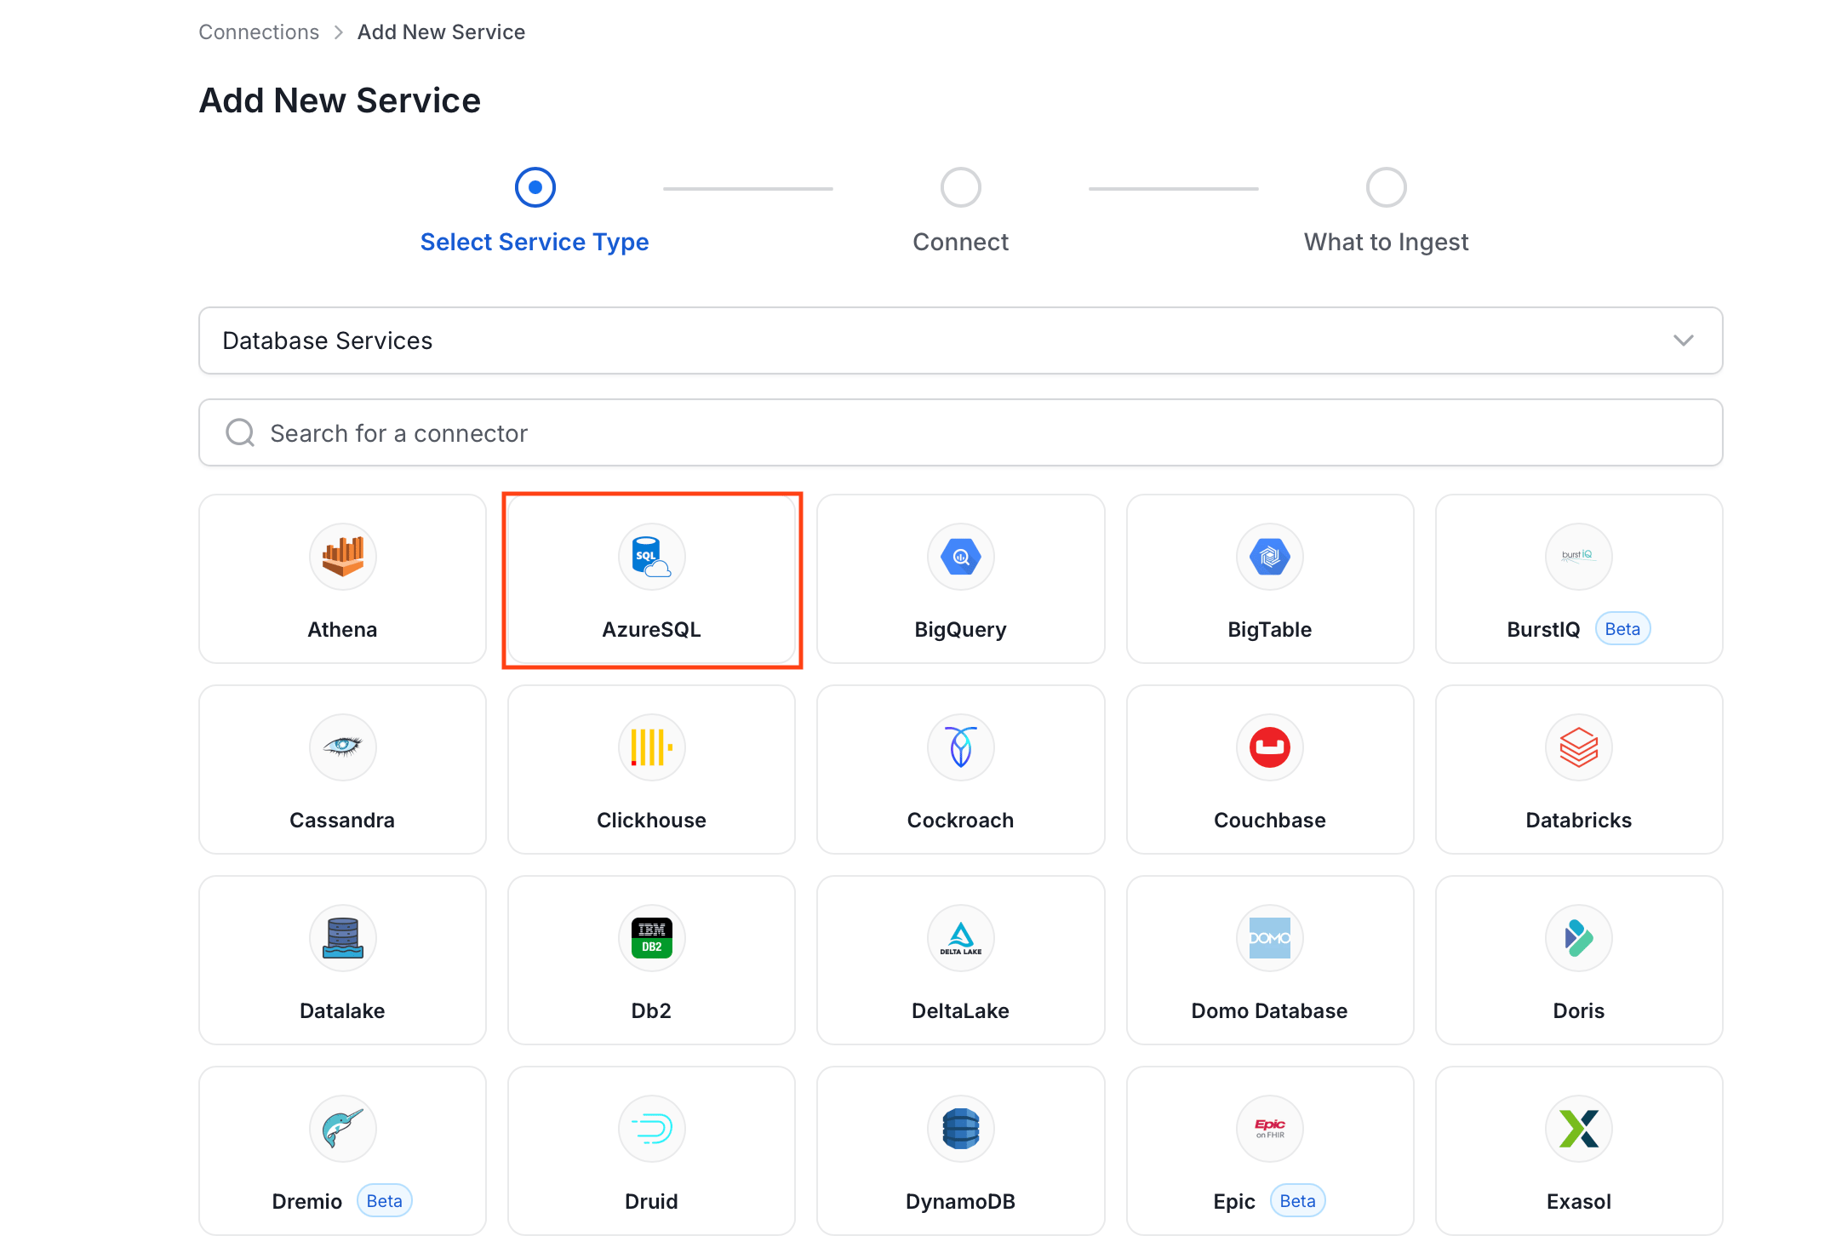The height and width of the screenshot is (1253, 1842).
Task: Select the Doris service icon
Action: click(1578, 938)
